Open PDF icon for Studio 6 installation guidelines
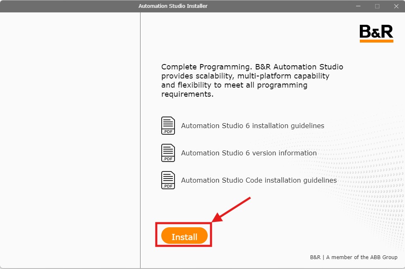The height and width of the screenshot is (269, 405). pyautogui.click(x=168, y=126)
